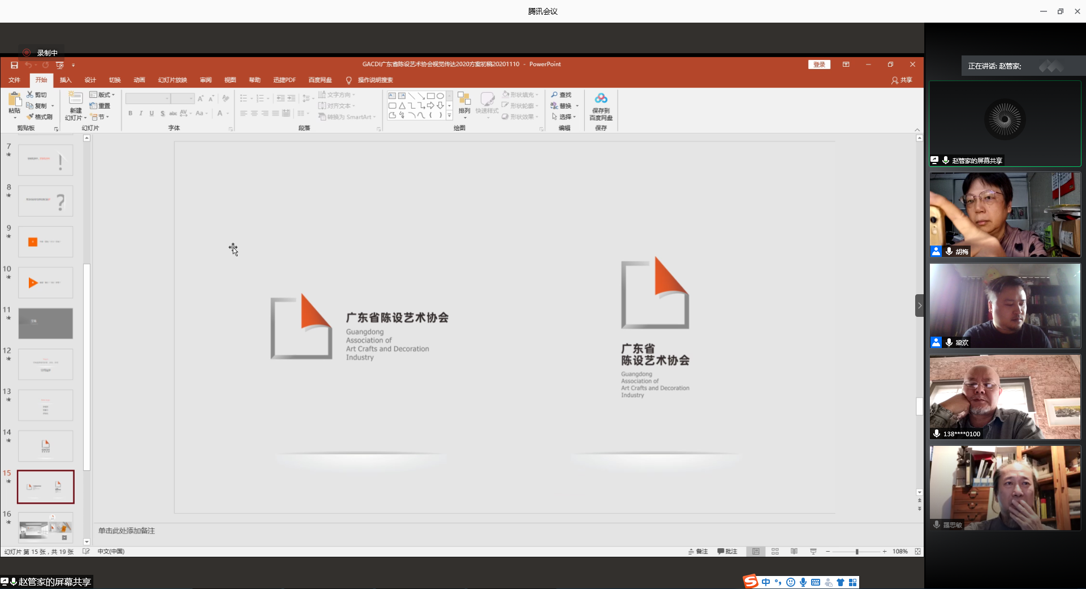Click the Undo arrow icon
Image resolution: width=1086 pixels, height=589 pixels.
click(x=28, y=65)
